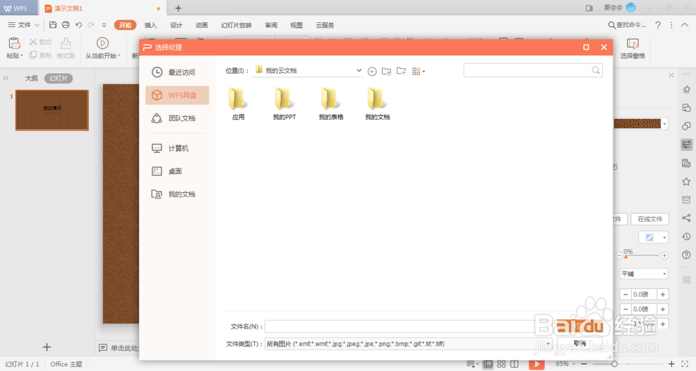The image size is (696, 371).
Task: Add a new slide with plus button
Action: [x=47, y=347]
